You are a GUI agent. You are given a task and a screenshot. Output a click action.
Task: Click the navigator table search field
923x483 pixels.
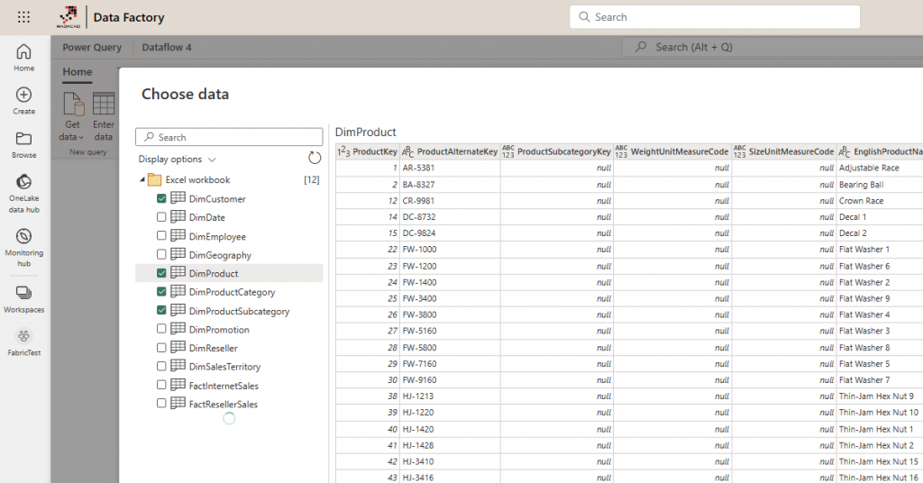[x=229, y=137]
